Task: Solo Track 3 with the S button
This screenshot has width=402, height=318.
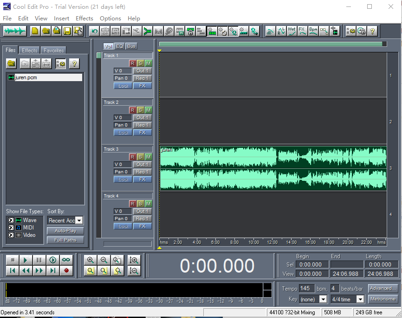Action: click(140, 157)
